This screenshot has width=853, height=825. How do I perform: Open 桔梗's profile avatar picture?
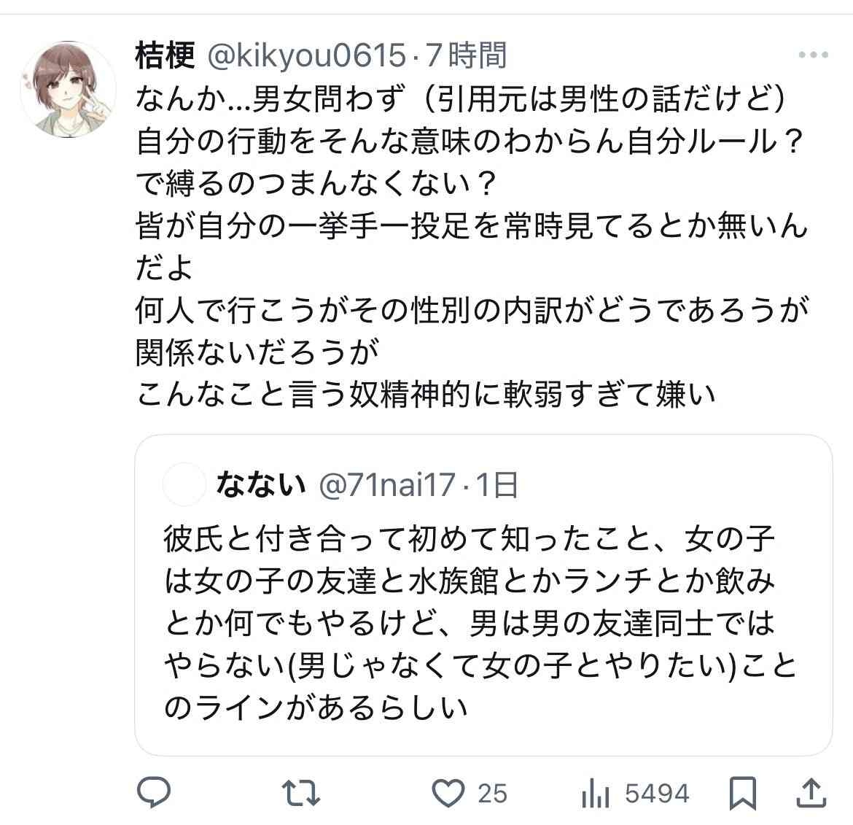(68, 90)
